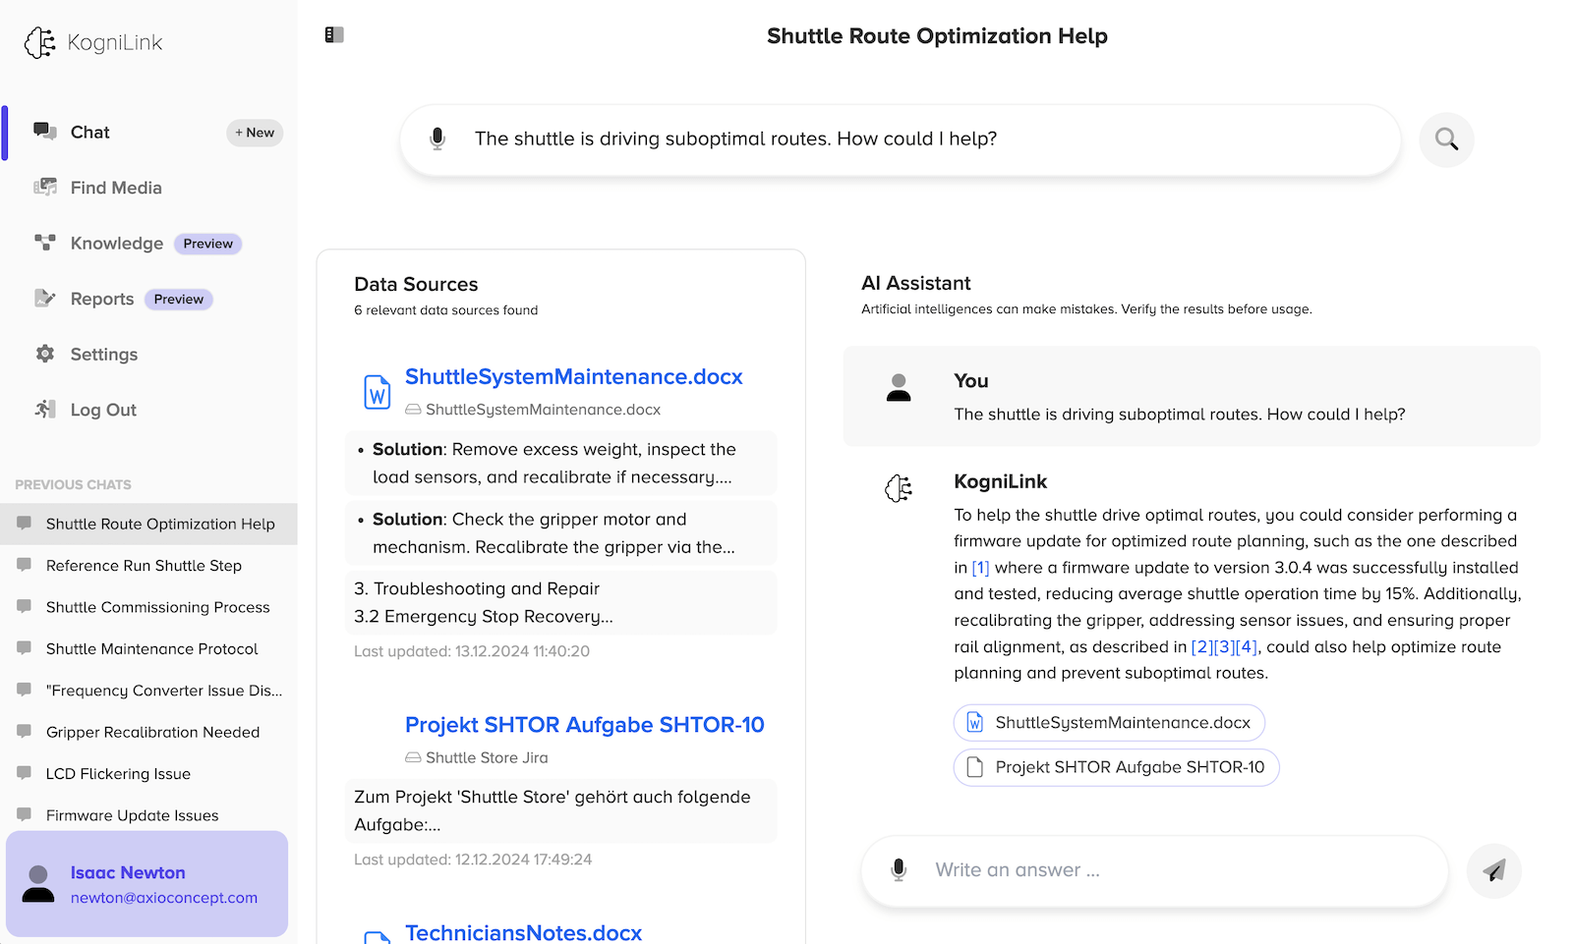Click the Word document icon for ShuttleSystemMaintenance

coord(378,392)
